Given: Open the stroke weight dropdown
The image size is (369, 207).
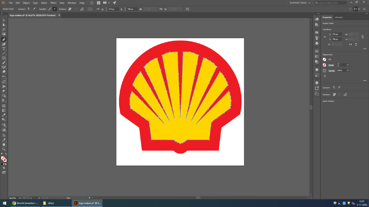Looking at the screenshot, I should 348,65.
